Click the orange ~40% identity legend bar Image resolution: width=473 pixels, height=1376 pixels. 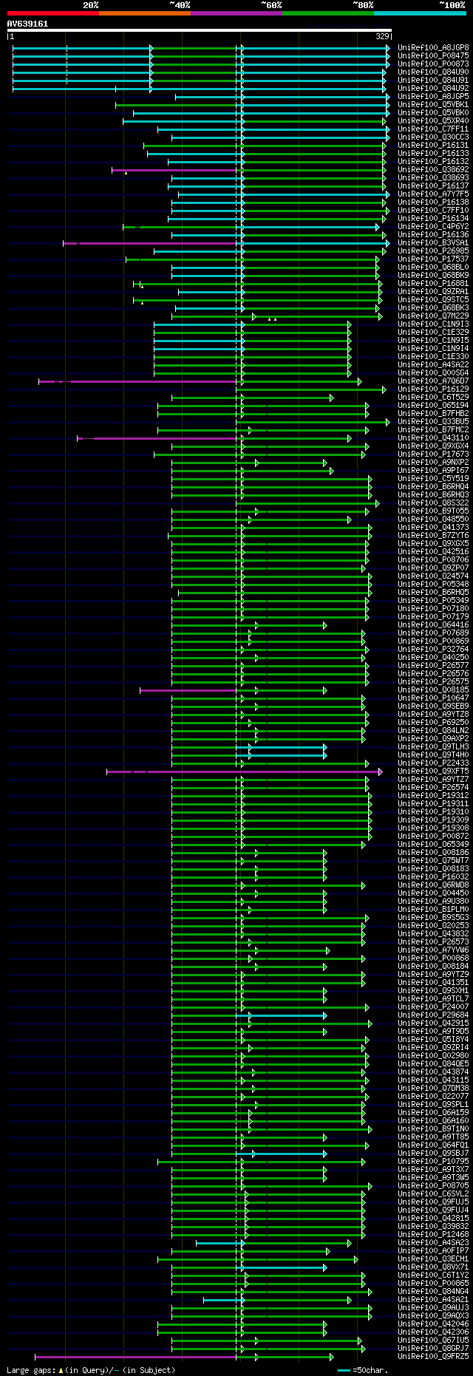click(145, 13)
